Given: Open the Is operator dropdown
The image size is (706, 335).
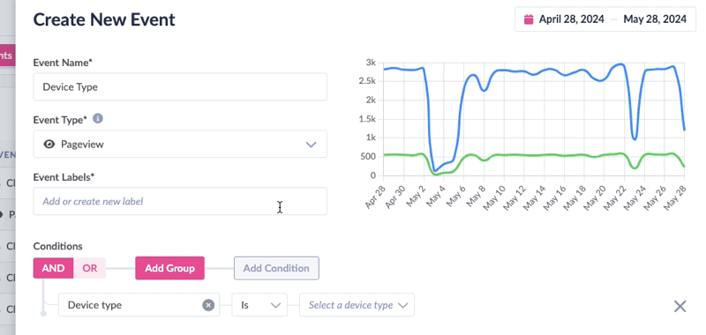Looking at the screenshot, I should [259, 305].
